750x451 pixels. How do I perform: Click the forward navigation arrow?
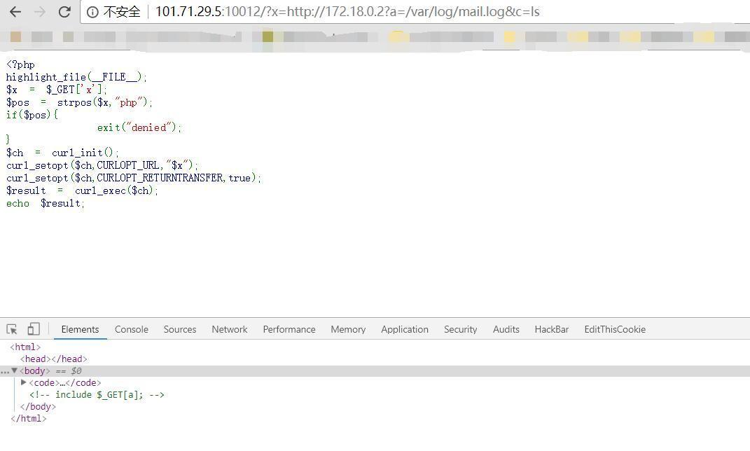pos(41,11)
